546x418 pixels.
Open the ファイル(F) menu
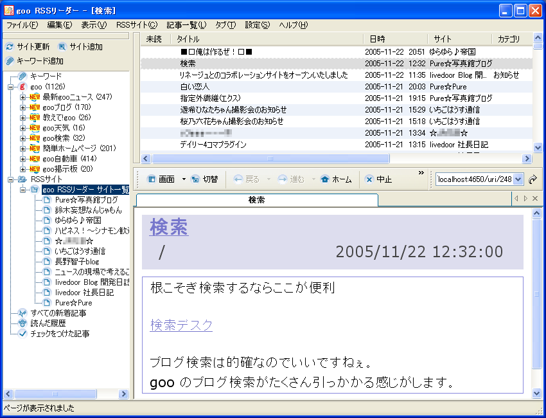pyautogui.click(x=22, y=25)
